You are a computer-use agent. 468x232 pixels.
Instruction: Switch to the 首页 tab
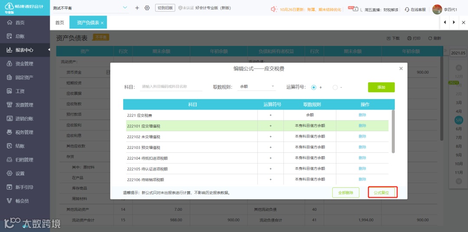(60, 23)
